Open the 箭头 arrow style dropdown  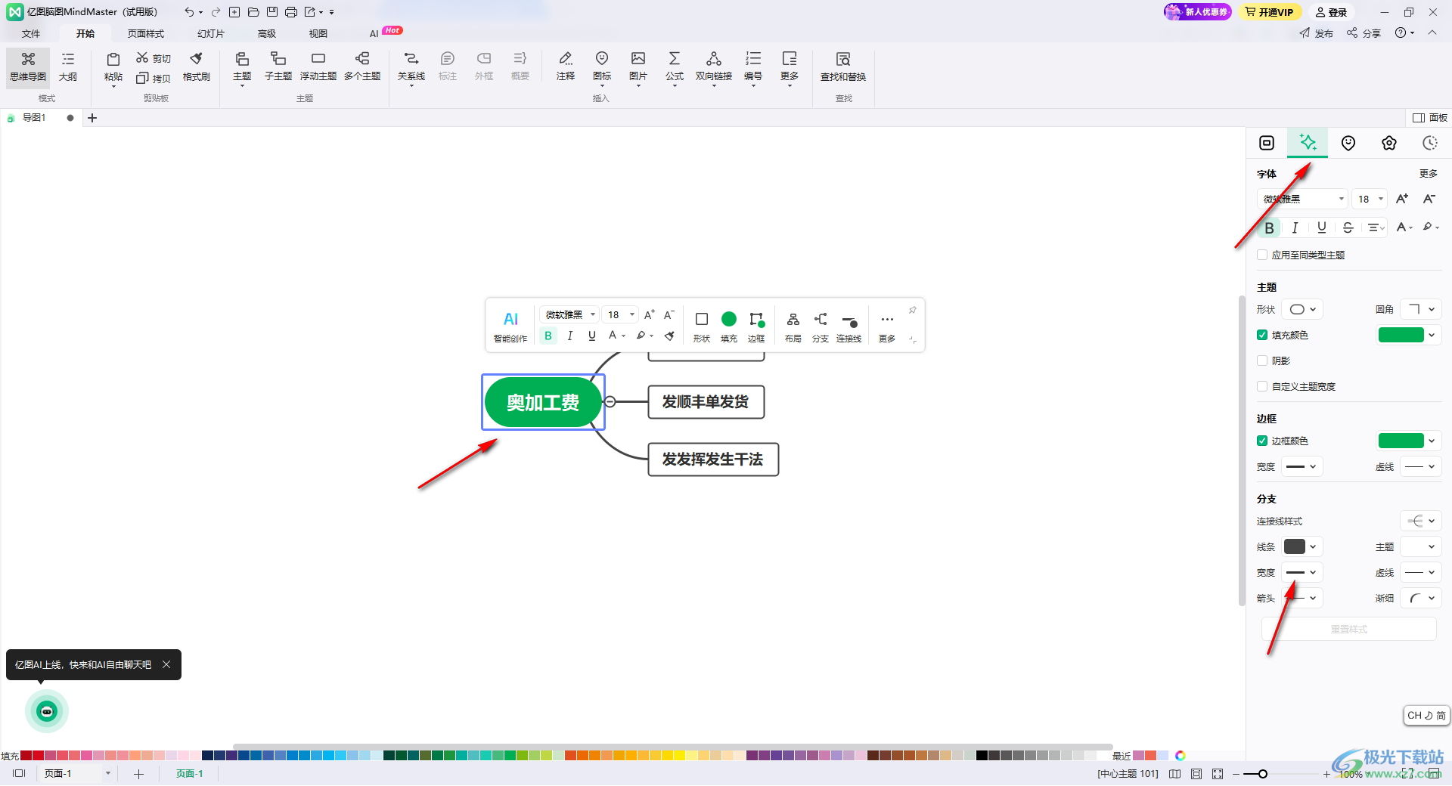coord(1302,598)
